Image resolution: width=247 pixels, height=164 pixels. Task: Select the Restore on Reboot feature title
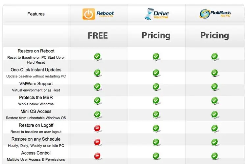tap(36, 51)
